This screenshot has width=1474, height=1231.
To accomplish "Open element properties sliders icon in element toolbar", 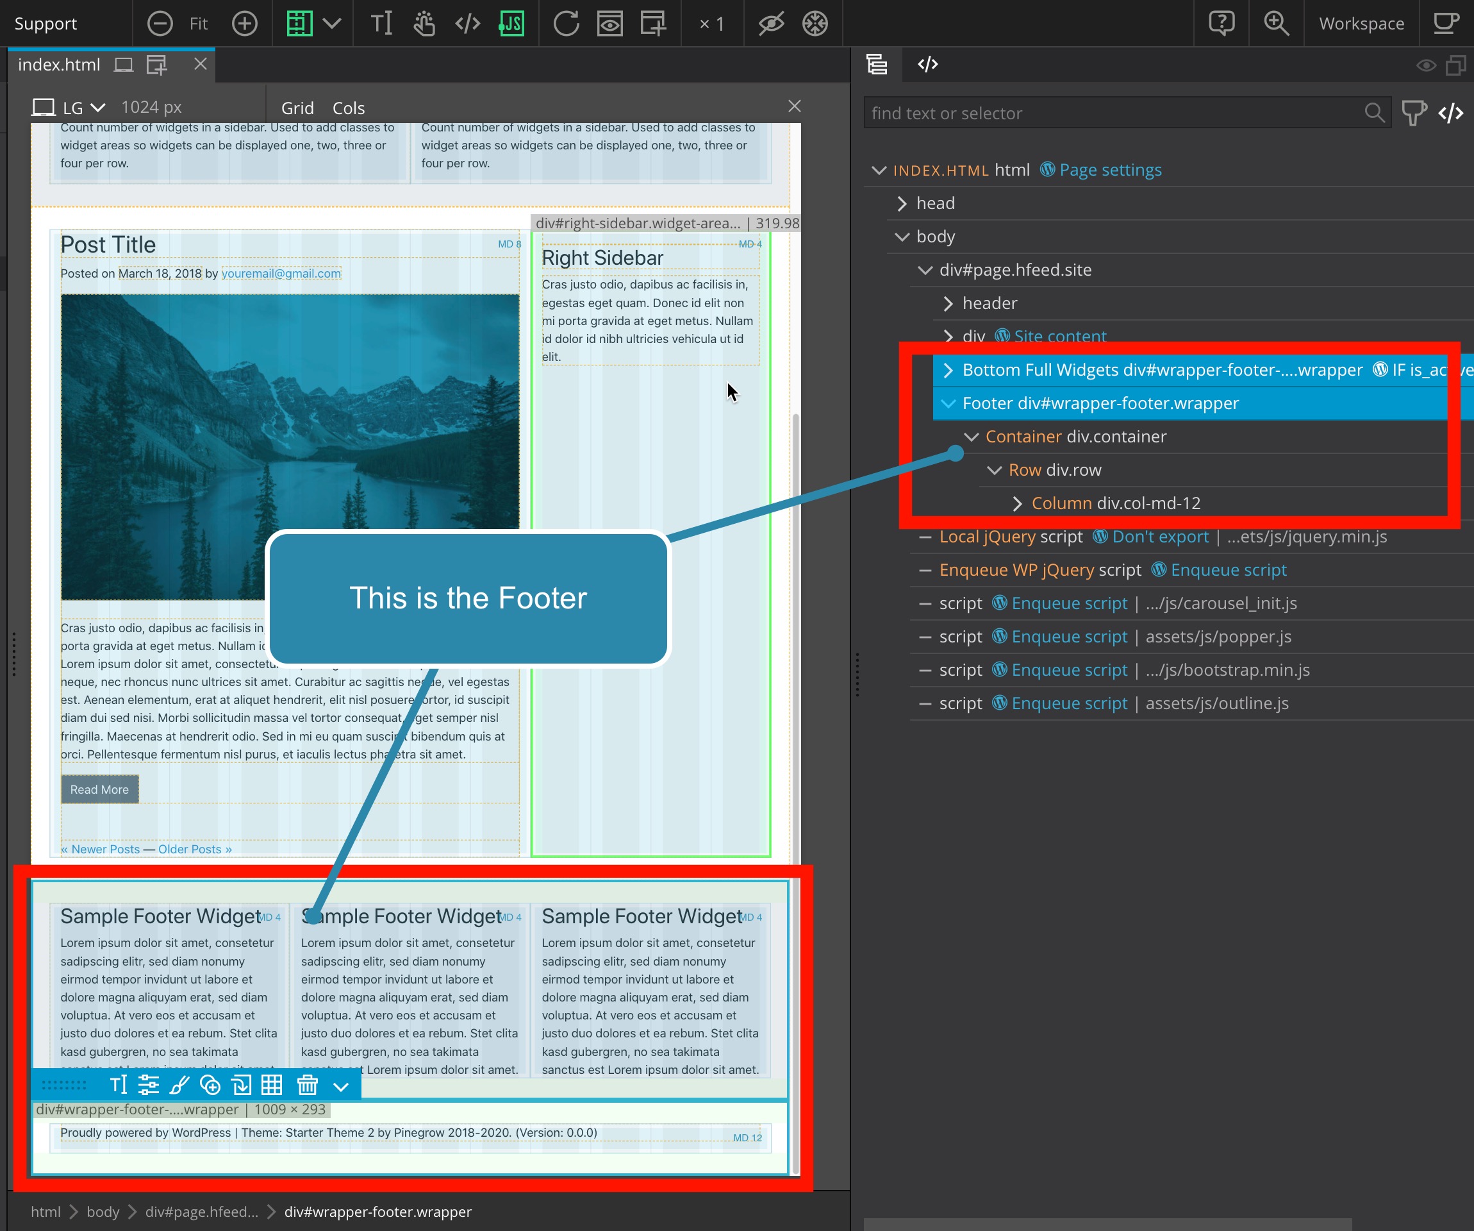I will point(148,1085).
